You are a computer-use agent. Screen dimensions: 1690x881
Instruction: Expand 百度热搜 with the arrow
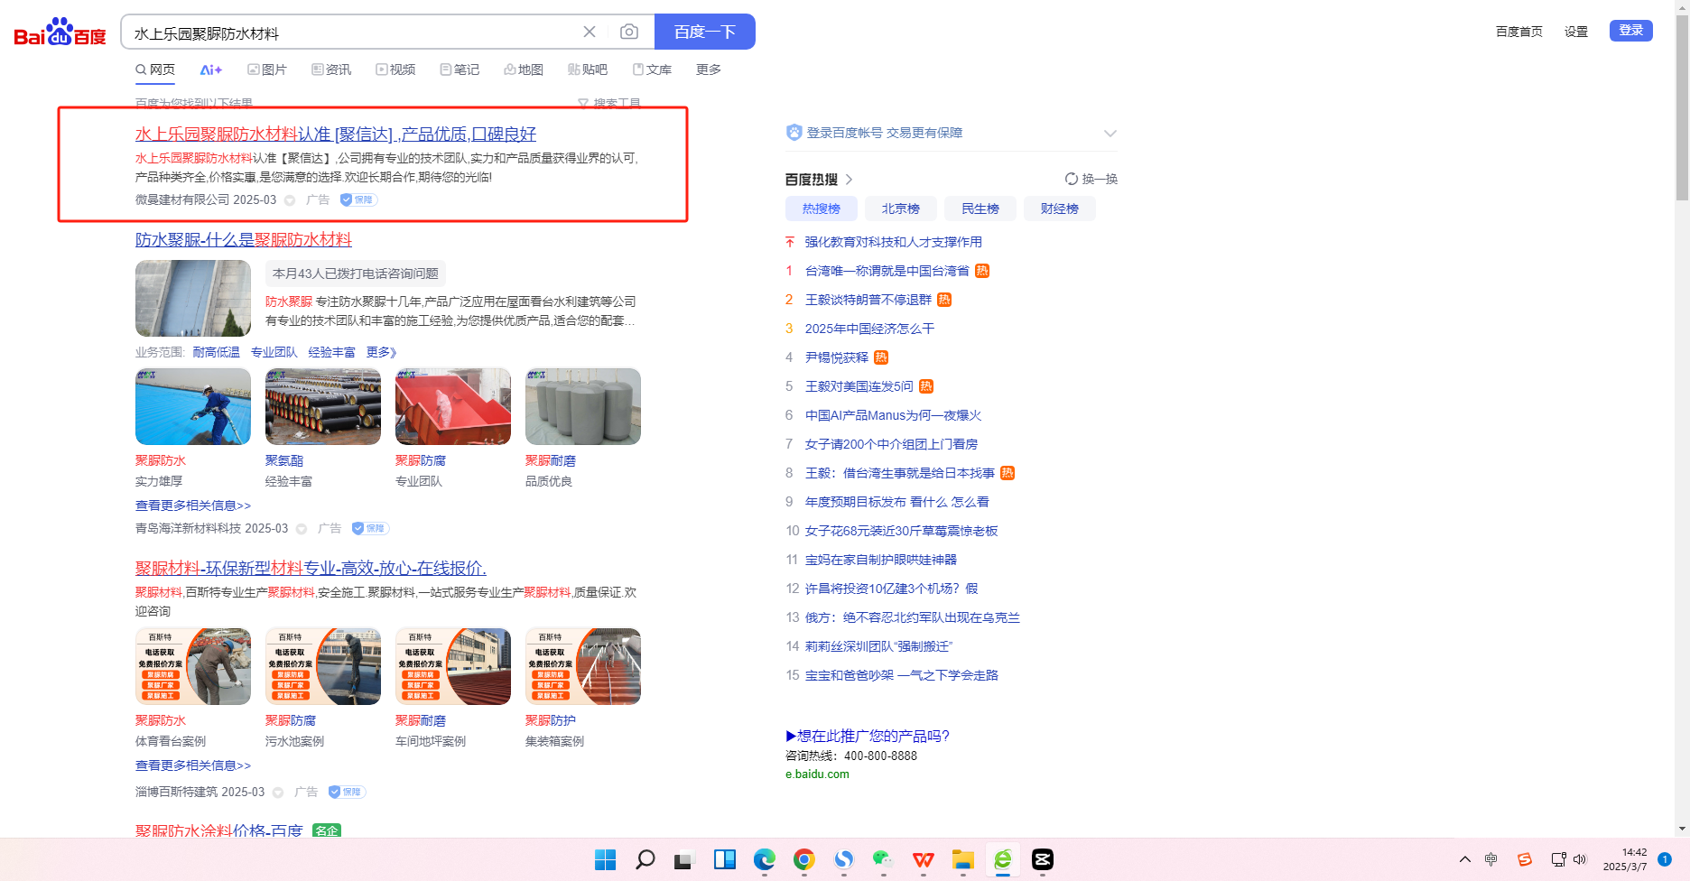coord(850,179)
